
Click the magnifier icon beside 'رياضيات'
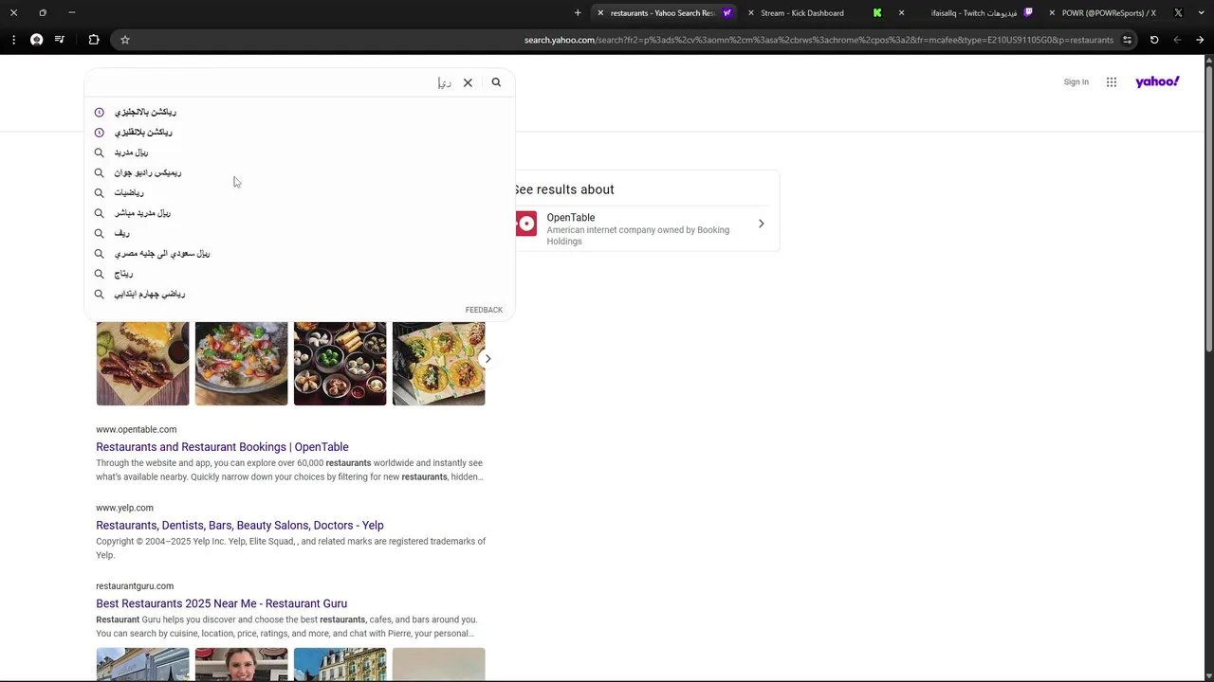tap(99, 193)
